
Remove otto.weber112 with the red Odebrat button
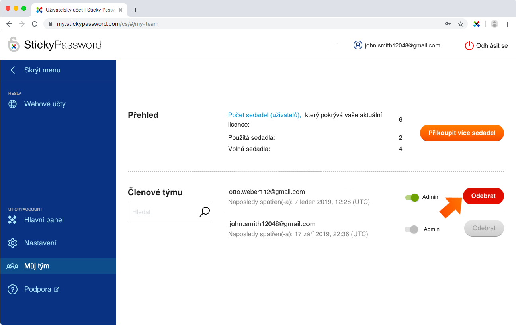[483, 196]
